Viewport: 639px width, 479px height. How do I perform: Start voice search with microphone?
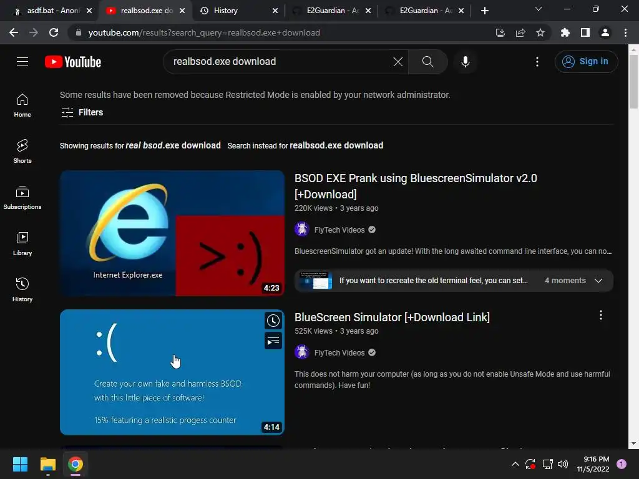click(x=465, y=62)
